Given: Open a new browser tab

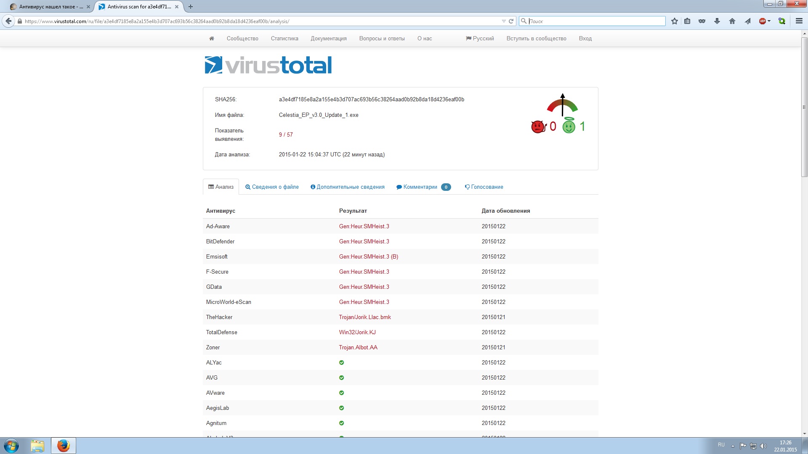Looking at the screenshot, I should pyautogui.click(x=191, y=7).
